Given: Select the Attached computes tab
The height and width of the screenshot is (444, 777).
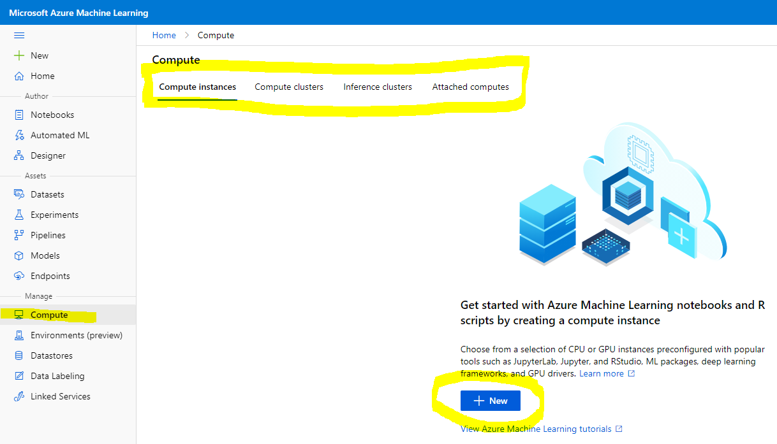Looking at the screenshot, I should 470,87.
